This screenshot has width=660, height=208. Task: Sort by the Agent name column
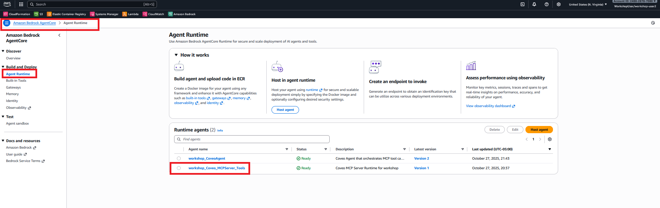point(287,149)
